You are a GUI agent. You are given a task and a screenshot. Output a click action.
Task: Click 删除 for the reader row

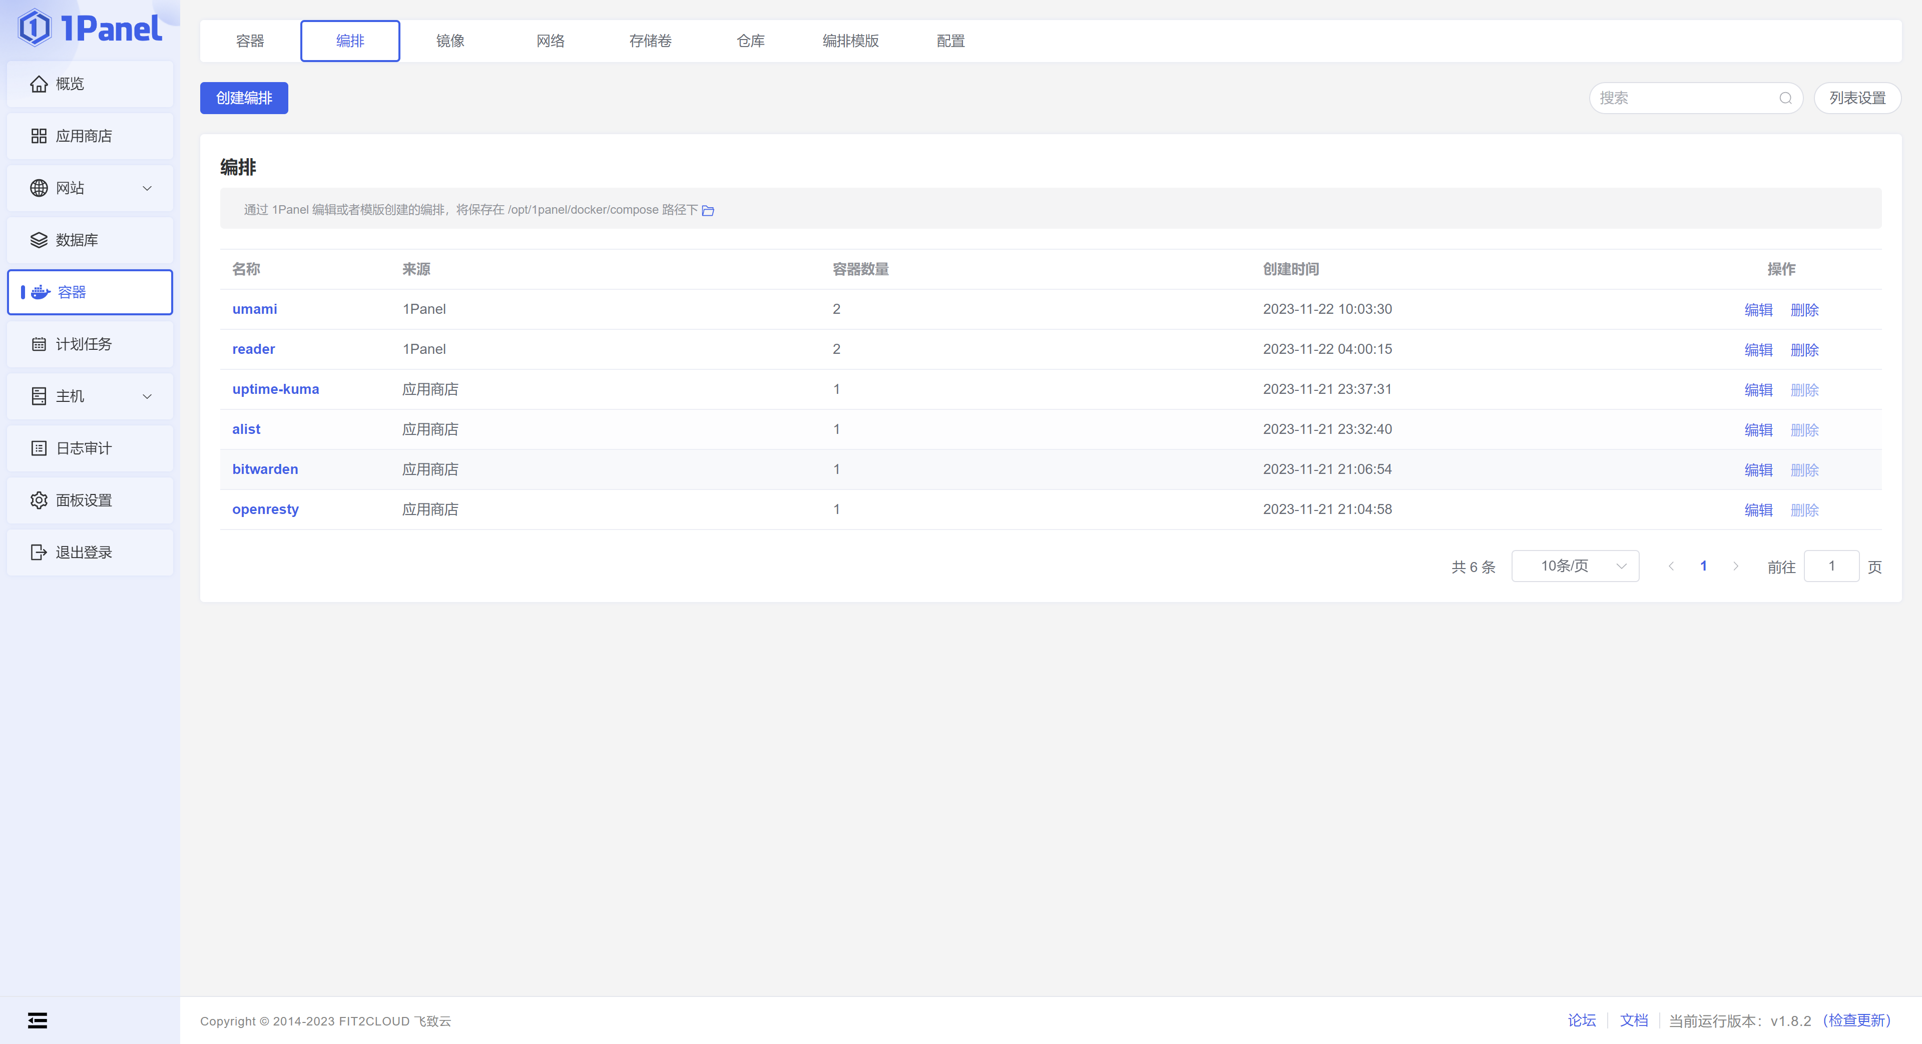point(1804,350)
